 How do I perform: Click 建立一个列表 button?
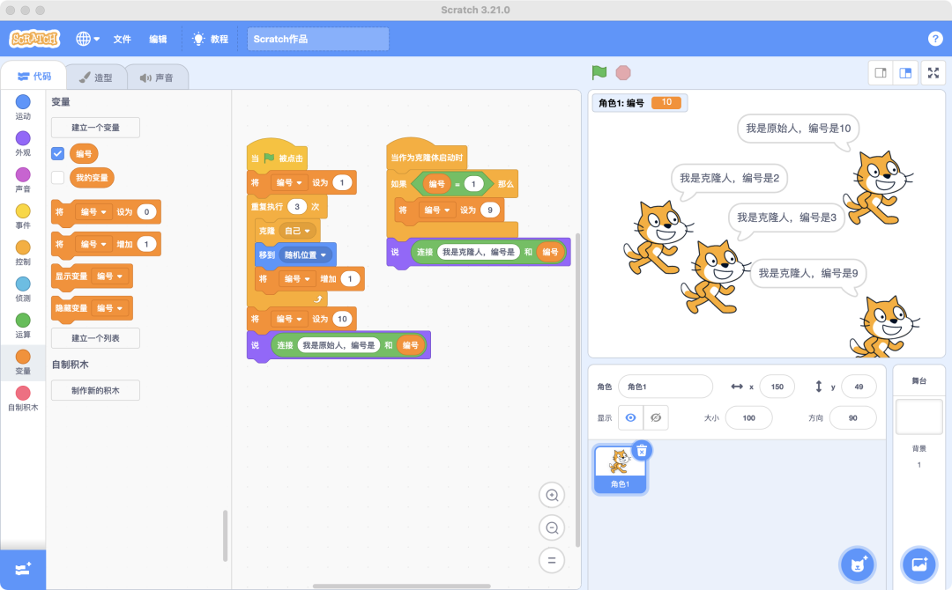pyautogui.click(x=95, y=338)
